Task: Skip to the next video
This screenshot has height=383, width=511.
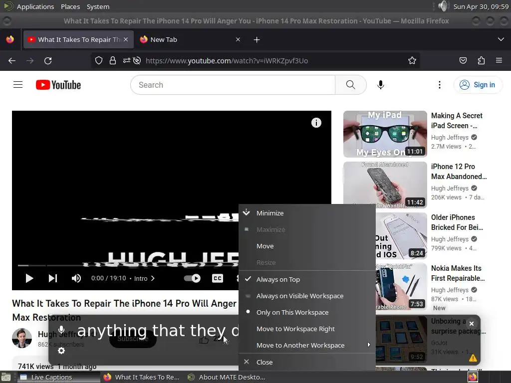Action: (x=53, y=278)
